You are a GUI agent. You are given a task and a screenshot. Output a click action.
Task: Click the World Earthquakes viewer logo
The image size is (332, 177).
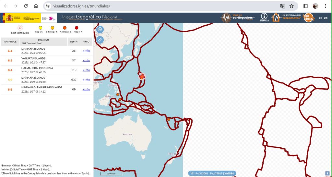tap(238, 18)
